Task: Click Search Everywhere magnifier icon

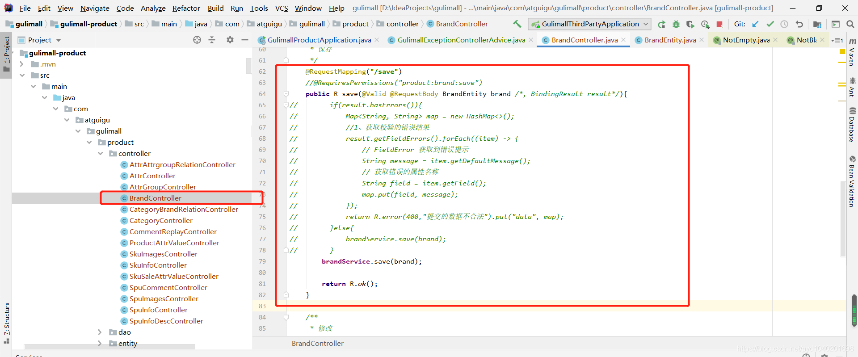Action: (850, 24)
